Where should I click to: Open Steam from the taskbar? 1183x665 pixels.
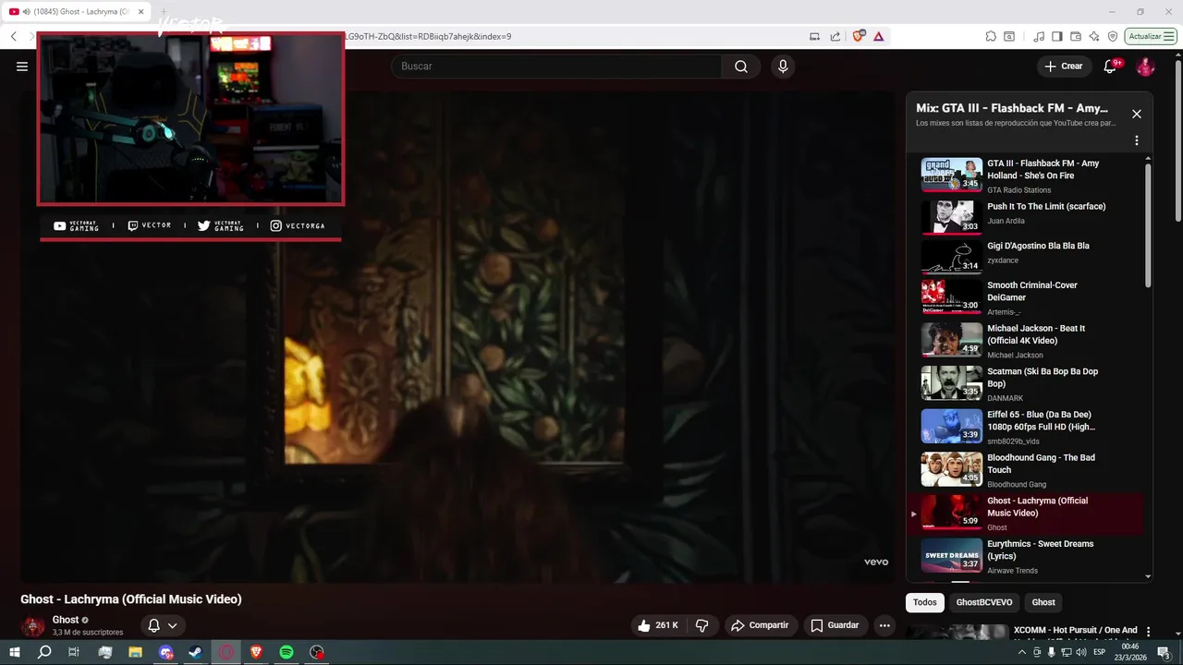tap(196, 652)
